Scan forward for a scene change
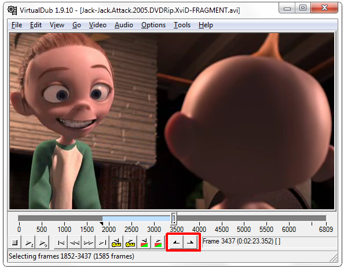This screenshot has width=344, height=269. pos(158,243)
